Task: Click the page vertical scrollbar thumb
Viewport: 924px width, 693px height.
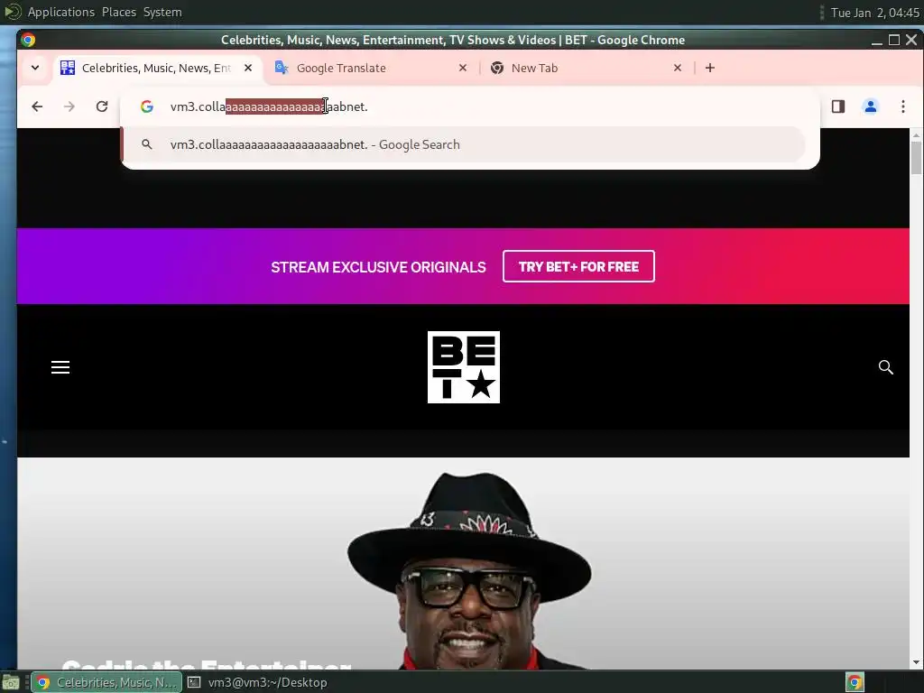Action: pos(916,157)
